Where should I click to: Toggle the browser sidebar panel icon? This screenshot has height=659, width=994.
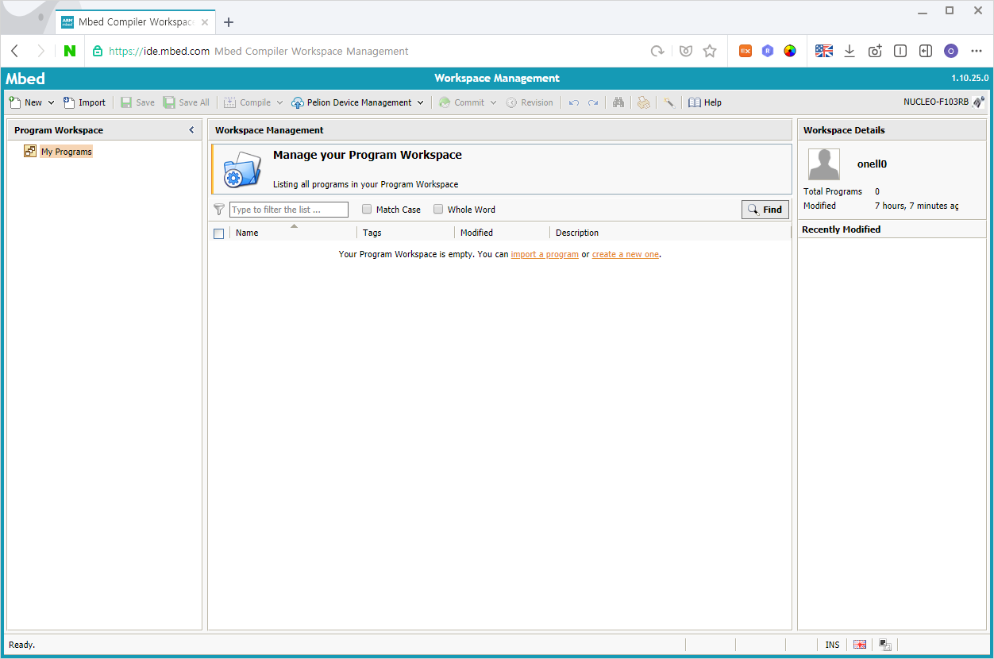point(926,51)
